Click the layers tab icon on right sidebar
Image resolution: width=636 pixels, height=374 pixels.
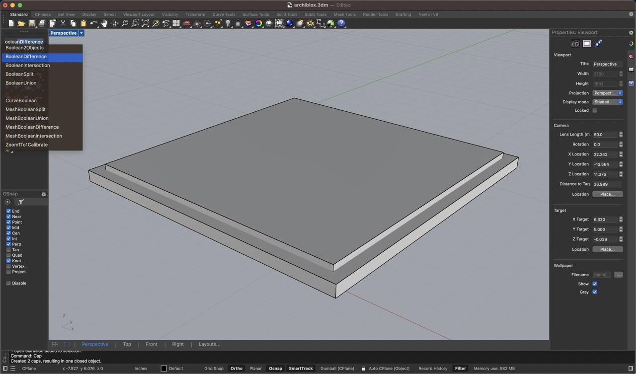631,57
